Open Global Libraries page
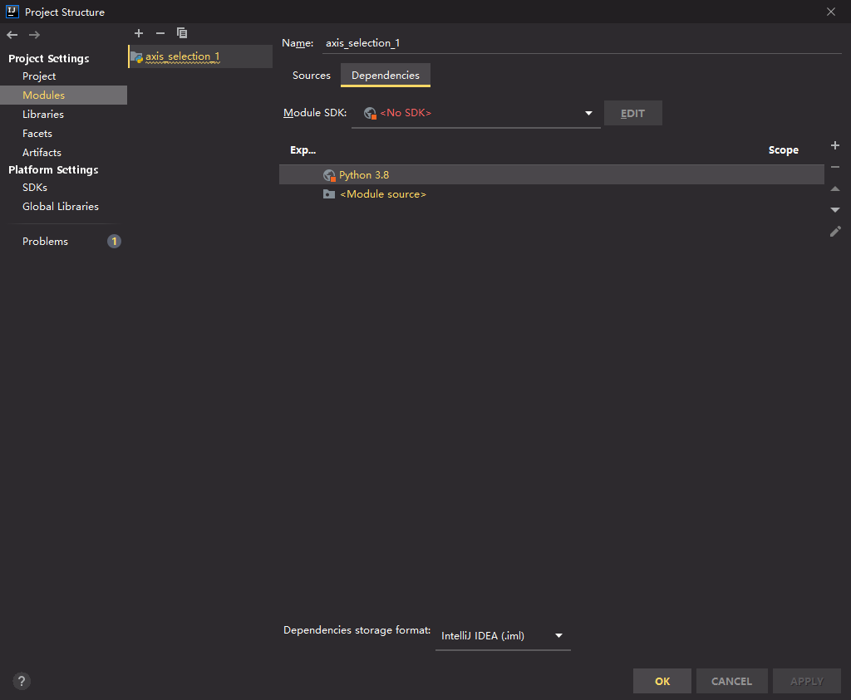This screenshot has height=700, width=851. tap(60, 207)
